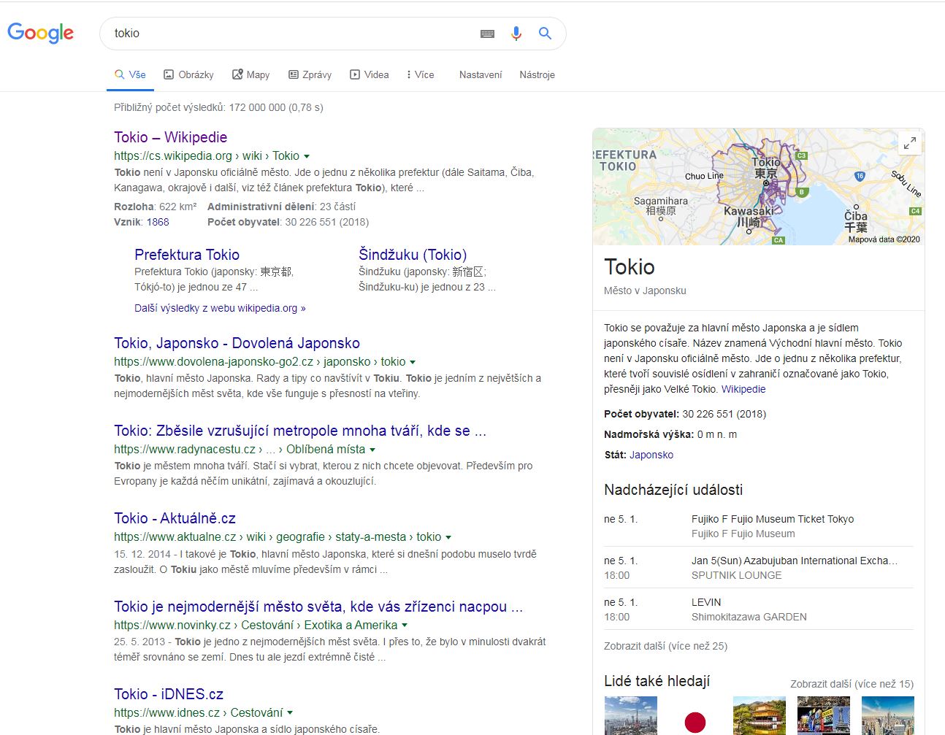Click the Tokio title in knowledge panel
945x735 pixels.
pos(630,266)
